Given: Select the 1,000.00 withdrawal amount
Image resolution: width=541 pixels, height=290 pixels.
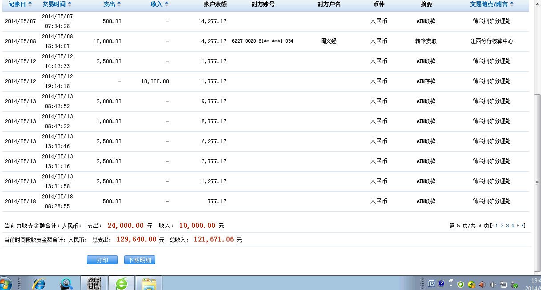Looking at the screenshot, I should pos(109,121).
